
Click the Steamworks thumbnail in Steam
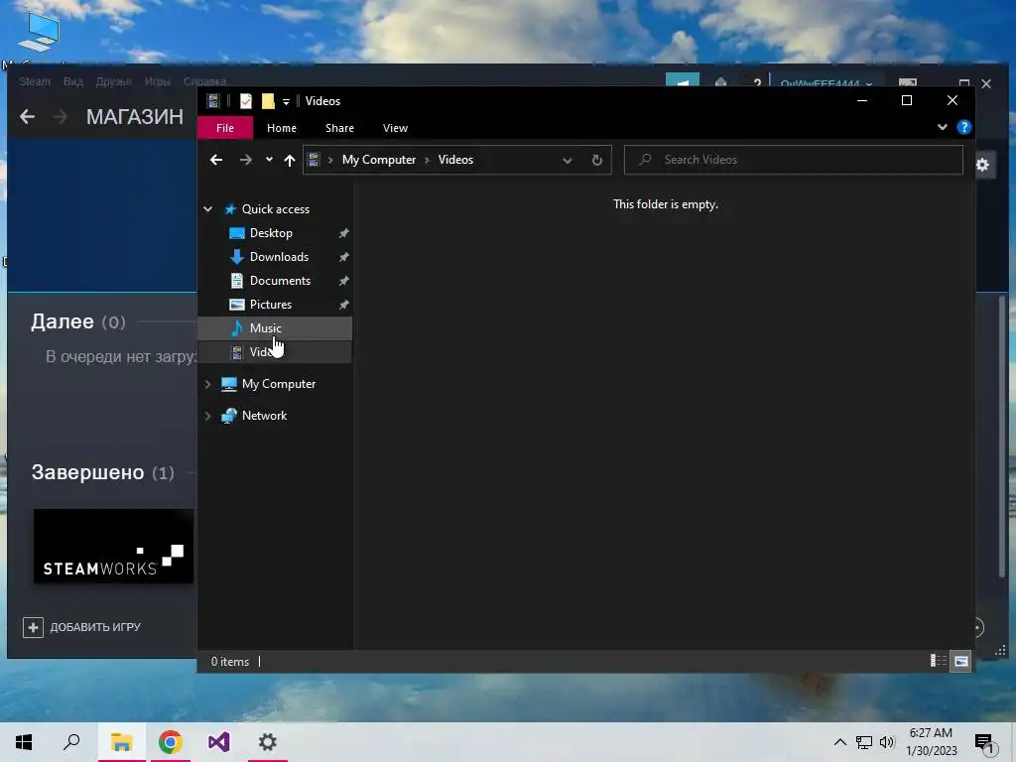click(113, 547)
